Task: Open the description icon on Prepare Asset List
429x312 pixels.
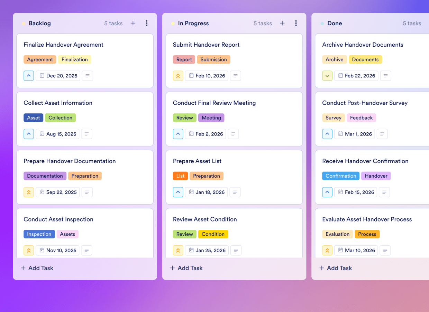Action: pos(235,192)
